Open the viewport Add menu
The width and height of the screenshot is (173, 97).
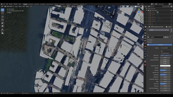click(24, 6)
